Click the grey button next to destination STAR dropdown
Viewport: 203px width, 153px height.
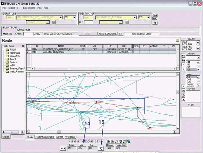coord(127,22)
